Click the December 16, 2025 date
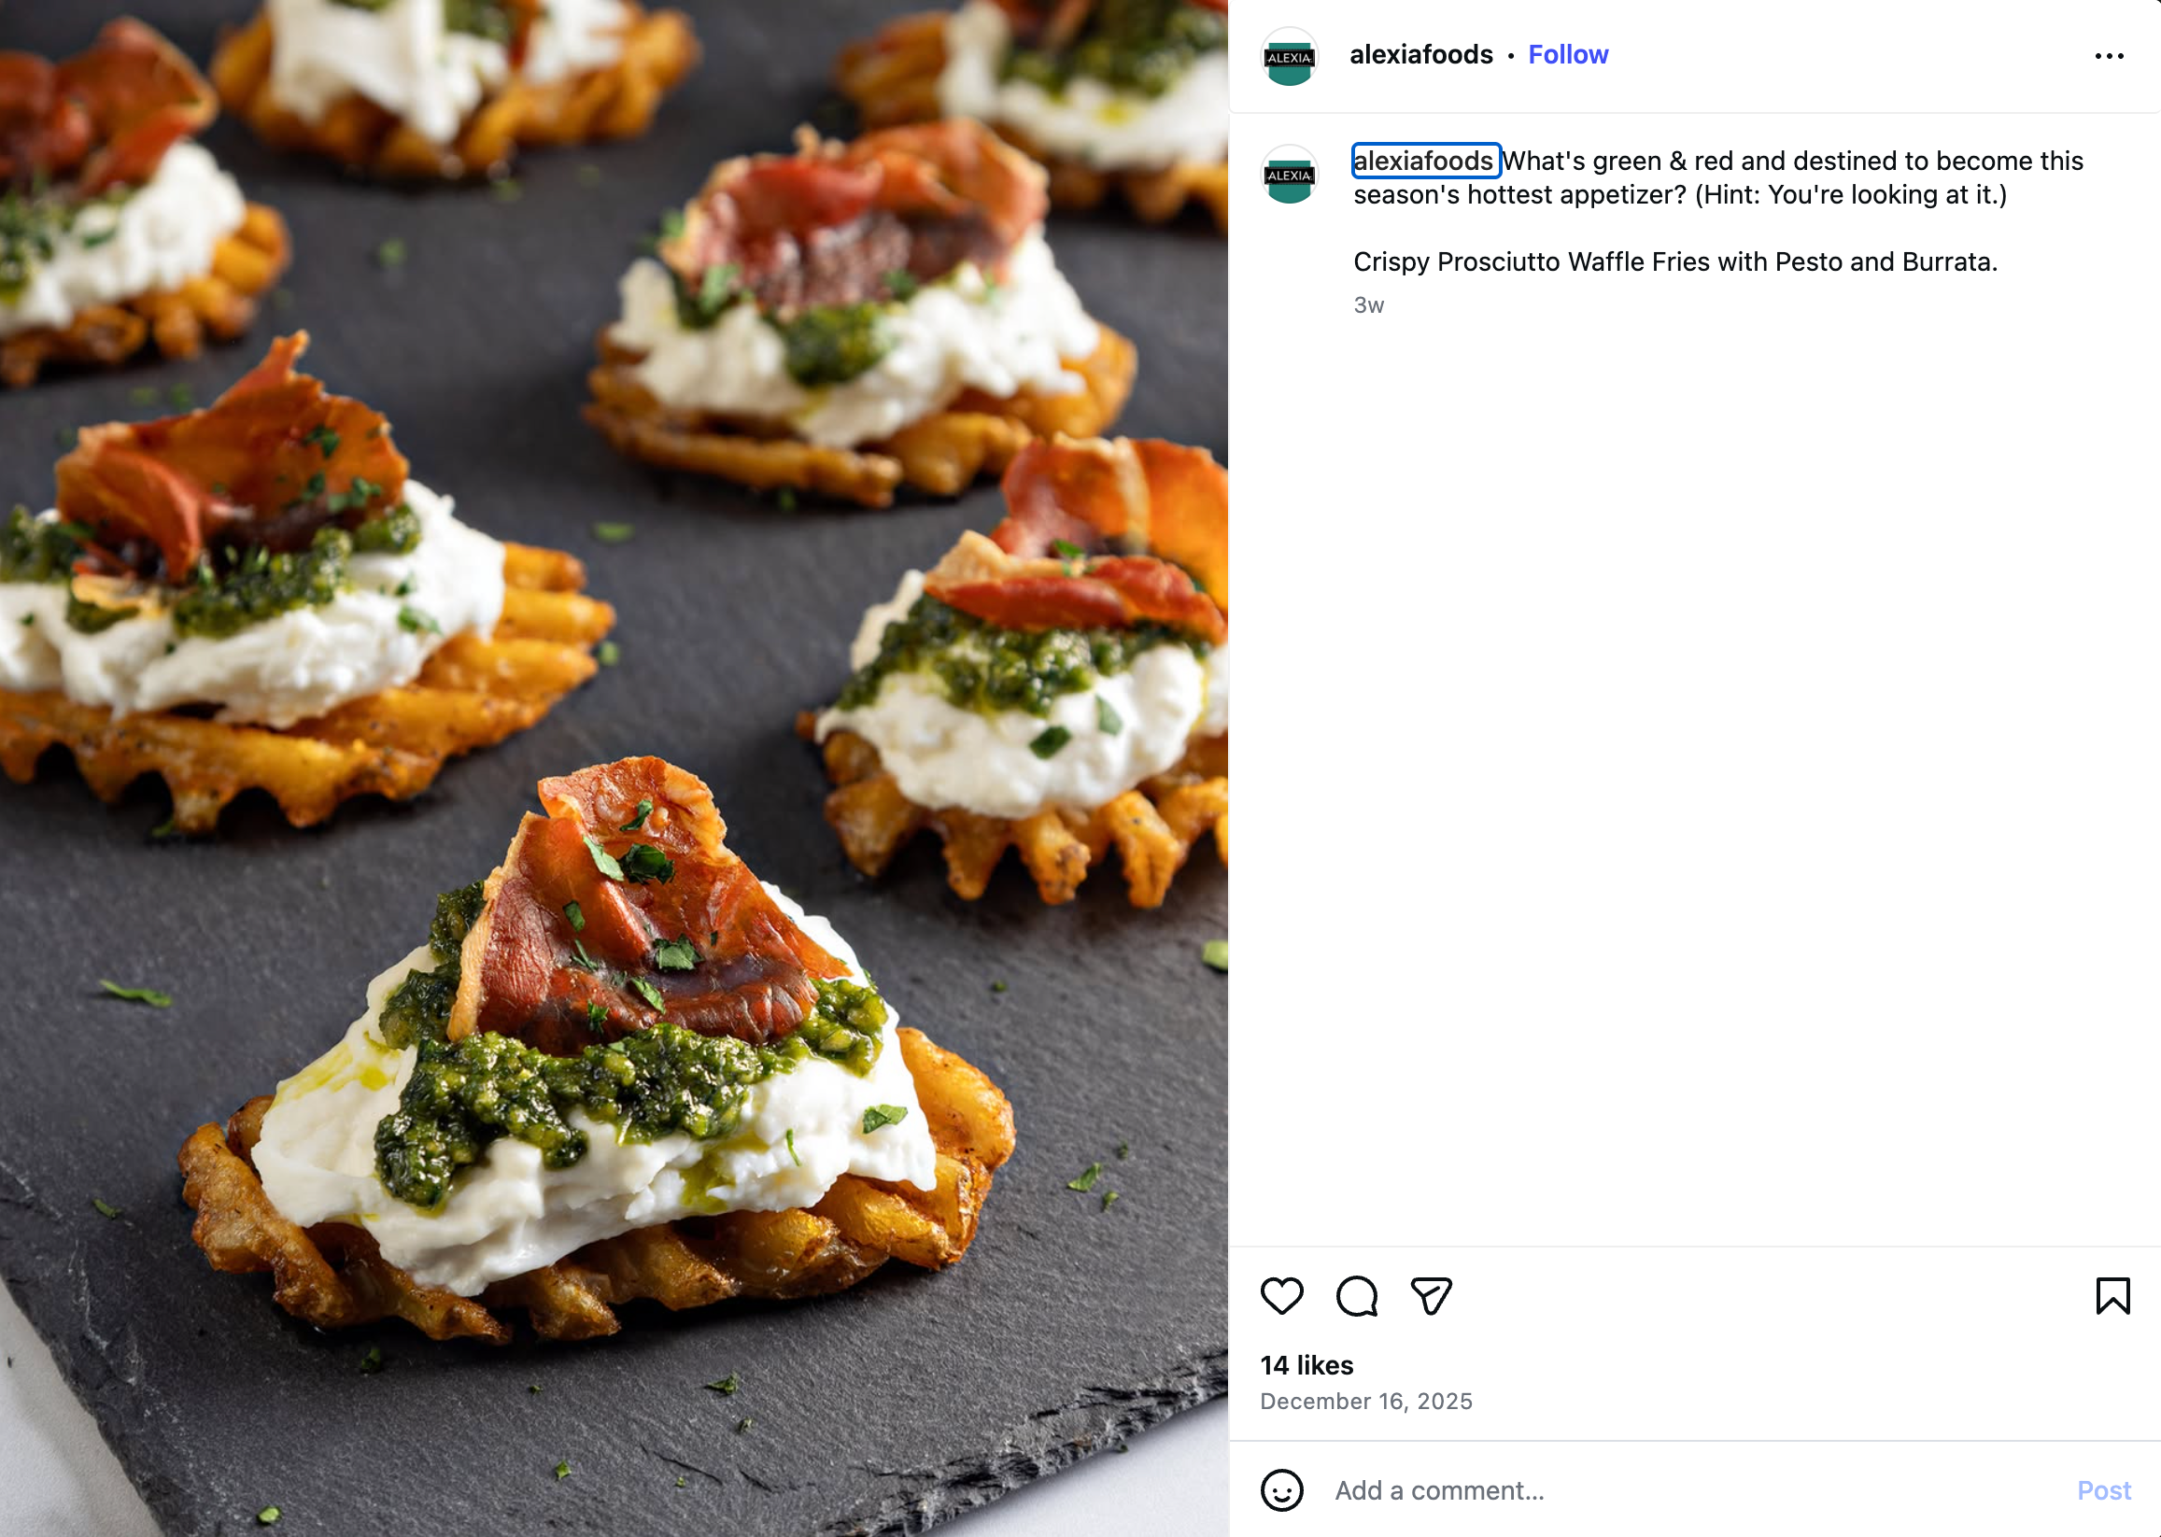Image resolution: width=2161 pixels, height=1537 pixels. (x=1366, y=1401)
